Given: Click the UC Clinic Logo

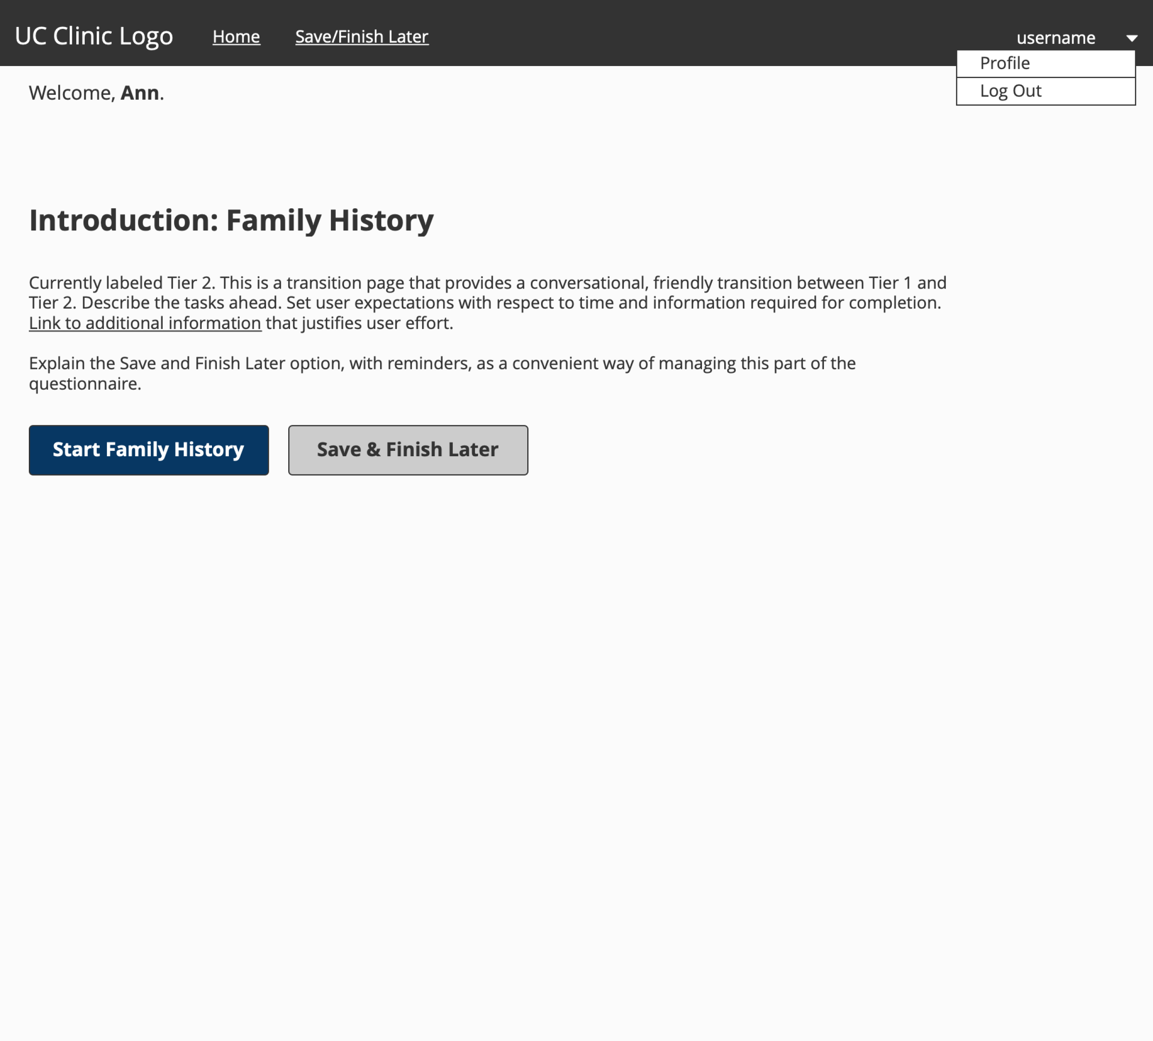Looking at the screenshot, I should (x=94, y=37).
